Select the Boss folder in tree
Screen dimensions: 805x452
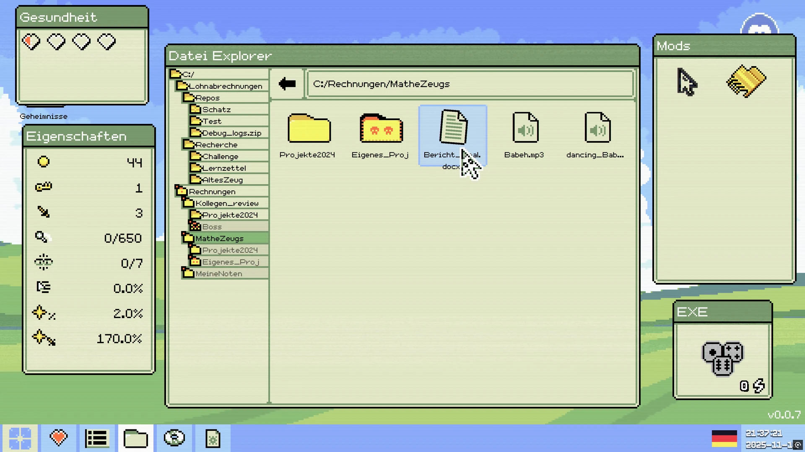click(x=212, y=227)
